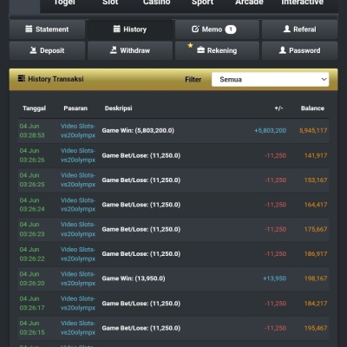Click the Referal user icon

(287, 29)
